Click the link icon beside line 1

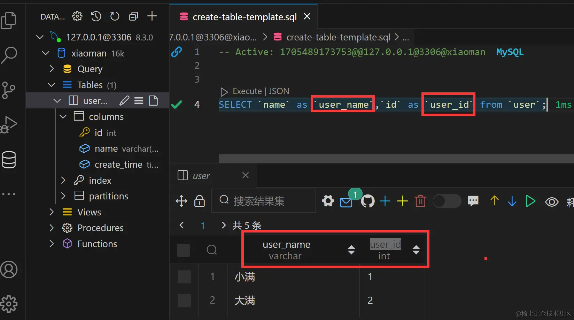[x=177, y=52]
